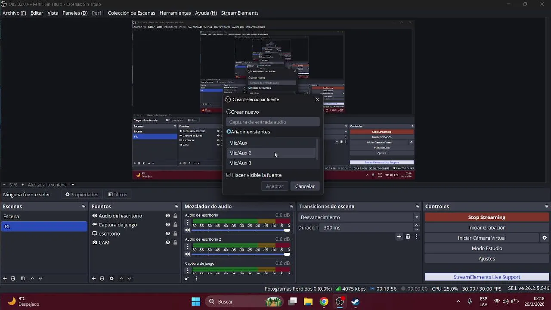
Task: Open the Desvanecimiento transition dropdown
Action: (360, 217)
